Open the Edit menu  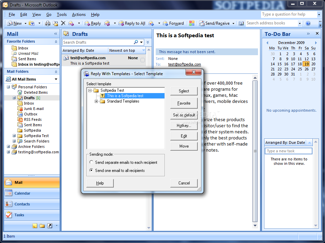[24, 15]
